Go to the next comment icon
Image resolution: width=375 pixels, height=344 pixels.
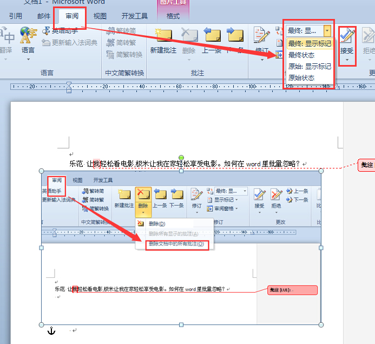click(x=235, y=35)
